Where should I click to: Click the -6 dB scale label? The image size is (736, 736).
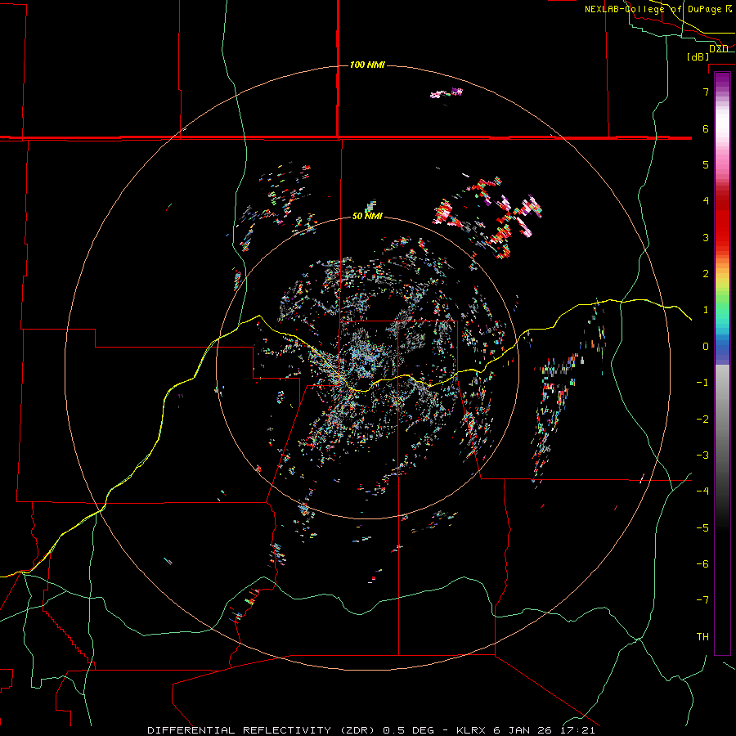[x=702, y=564]
